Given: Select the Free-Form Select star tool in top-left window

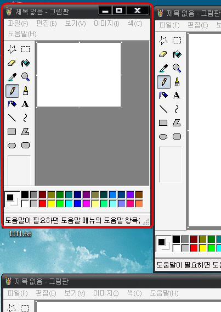Looking at the screenshot, I should click(x=12, y=49).
